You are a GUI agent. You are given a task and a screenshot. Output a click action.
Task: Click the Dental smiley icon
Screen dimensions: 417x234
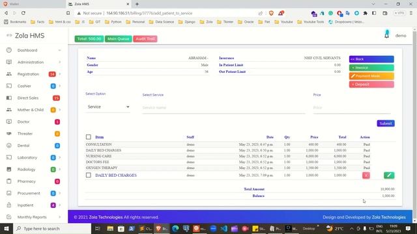9,146
